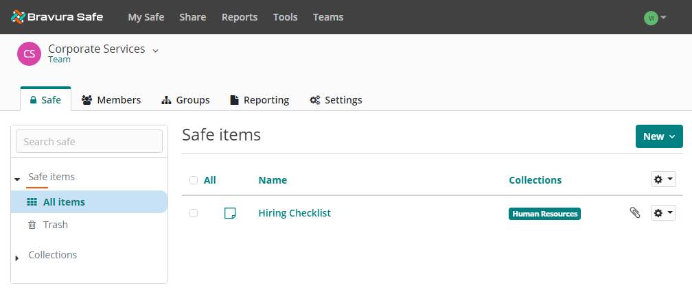Open the Groups tab
This screenshot has height=296, width=692.
186,100
